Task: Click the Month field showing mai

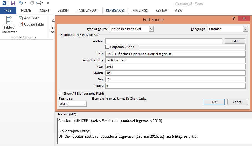Action: tap(175, 73)
